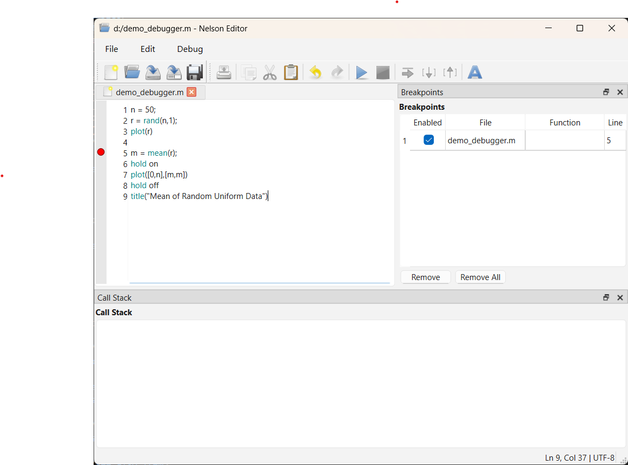Float the Breakpoints panel
The image size is (628, 465).
pyautogui.click(x=606, y=92)
